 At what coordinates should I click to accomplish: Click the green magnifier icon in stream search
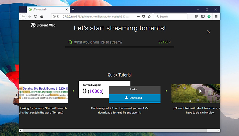click(70, 42)
